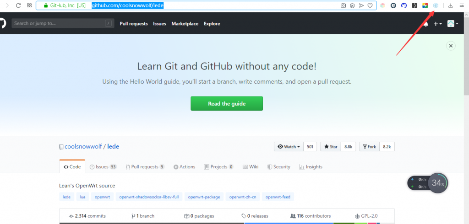Select the openwrt-zh-cn topic tag
Screen dimensions: 469x224
tap(243, 197)
